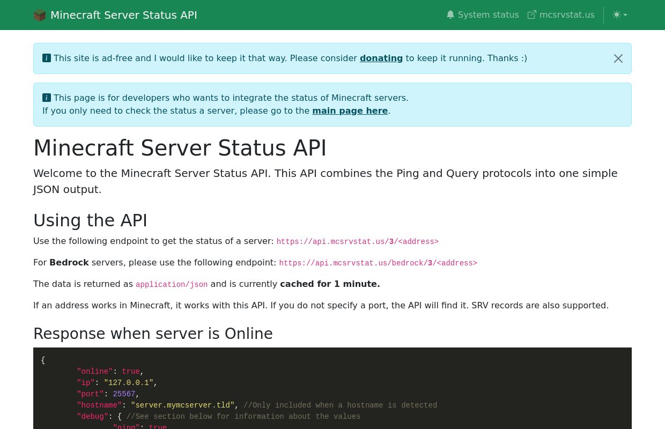This screenshot has width=665, height=429.
Task: Click the "online": true line in code
Action: (x=110, y=372)
